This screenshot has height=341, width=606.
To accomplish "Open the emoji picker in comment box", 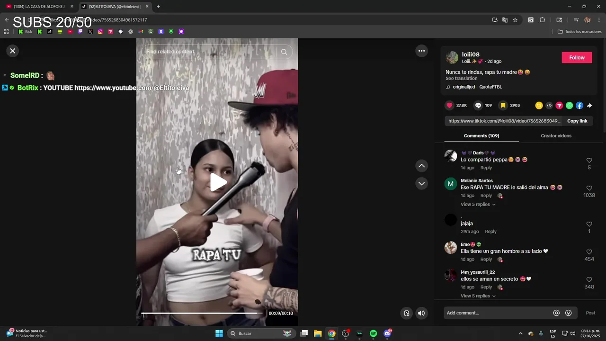I will (569, 313).
